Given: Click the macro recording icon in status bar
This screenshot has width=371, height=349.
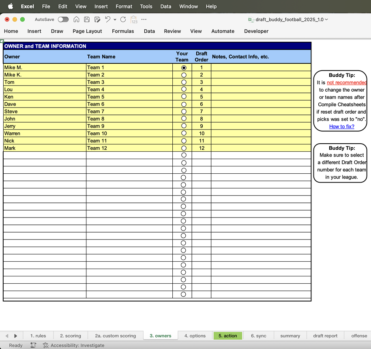Looking at the screenshot, I should point(33,345).
